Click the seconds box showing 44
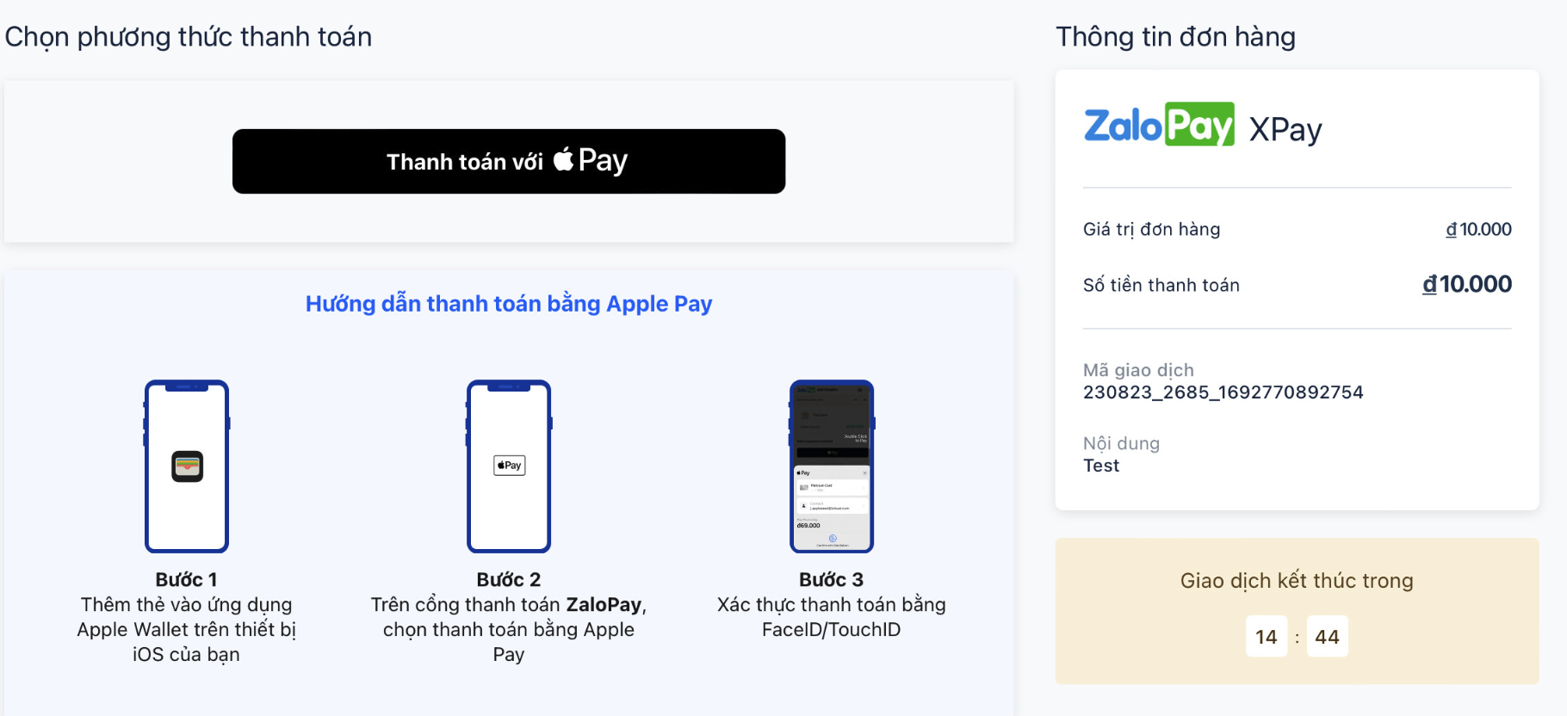The width and height of the screenshot is (1567, 716). (x=1327, y=636)
